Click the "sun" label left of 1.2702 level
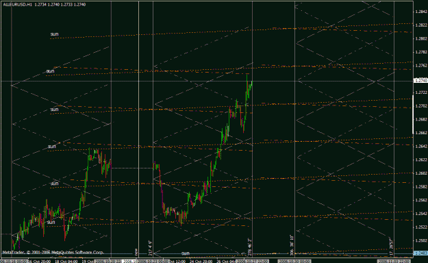The width and height of the screenshot is (428, 263). [x=54, y=110]
